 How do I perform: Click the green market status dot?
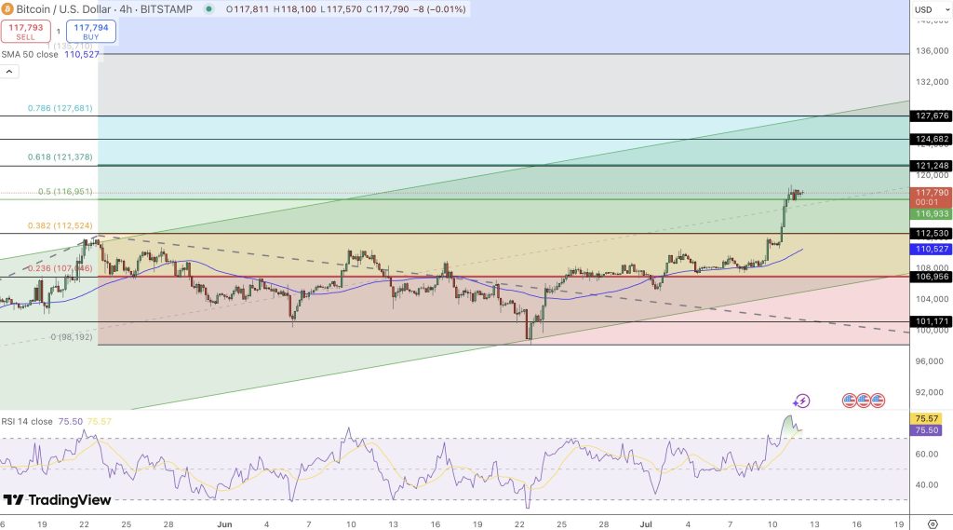(208, 9)
